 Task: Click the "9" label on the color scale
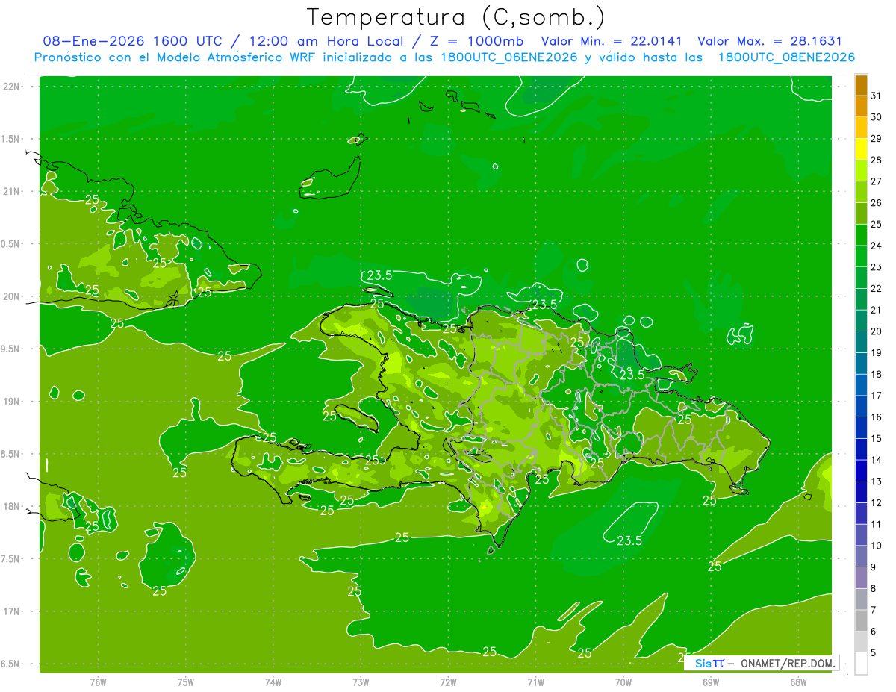873,567
